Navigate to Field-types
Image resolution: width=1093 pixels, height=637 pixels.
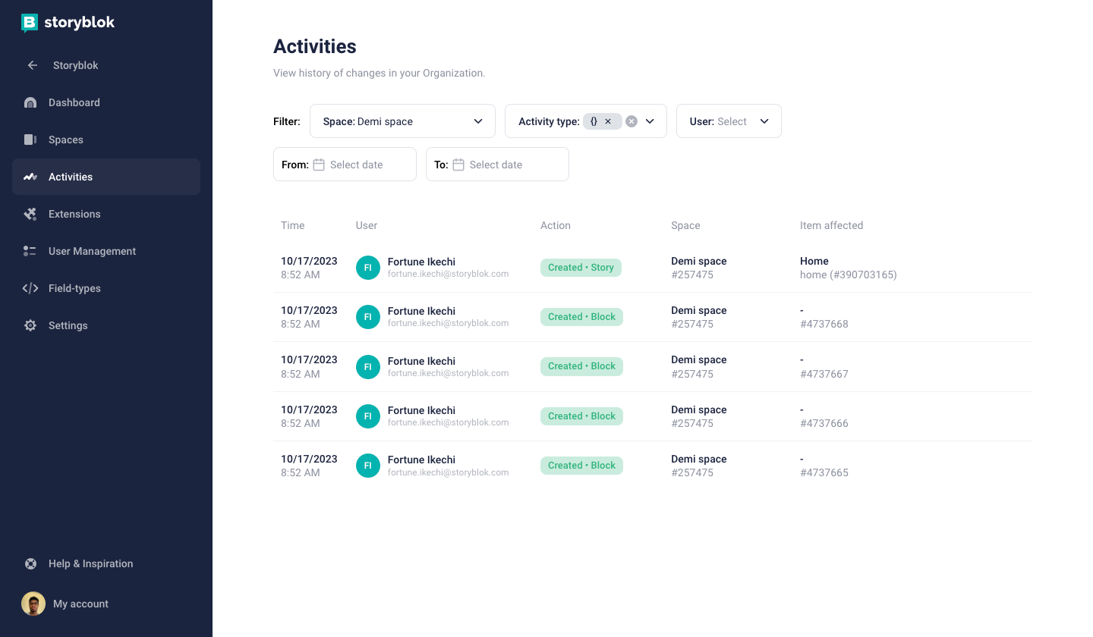click(106, 288)
